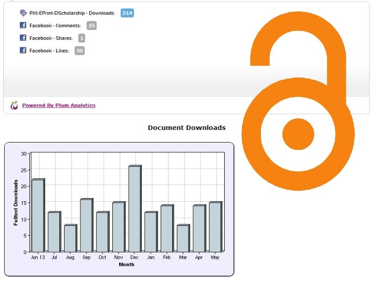Click the Nov bar in downloads chart

(119, 227)
